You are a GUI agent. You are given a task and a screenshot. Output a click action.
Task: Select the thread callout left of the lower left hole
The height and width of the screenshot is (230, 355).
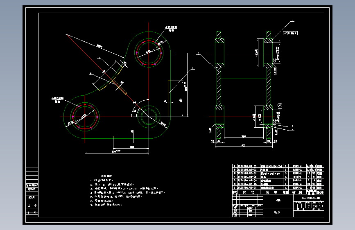pyautogui.click(x=57, y=100)
